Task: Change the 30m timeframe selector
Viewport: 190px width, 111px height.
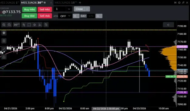Action: [16, 25]
